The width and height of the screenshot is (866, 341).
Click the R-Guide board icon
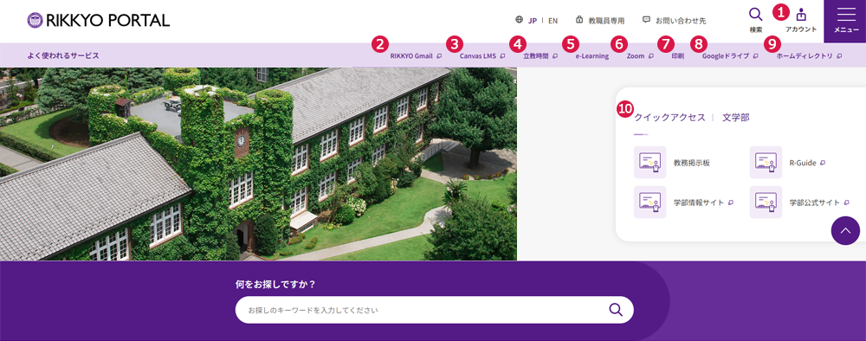(x=766, y=162)
